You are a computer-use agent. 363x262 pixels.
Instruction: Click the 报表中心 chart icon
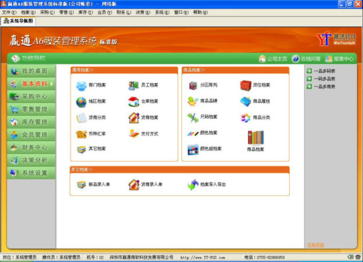[329, 59]
